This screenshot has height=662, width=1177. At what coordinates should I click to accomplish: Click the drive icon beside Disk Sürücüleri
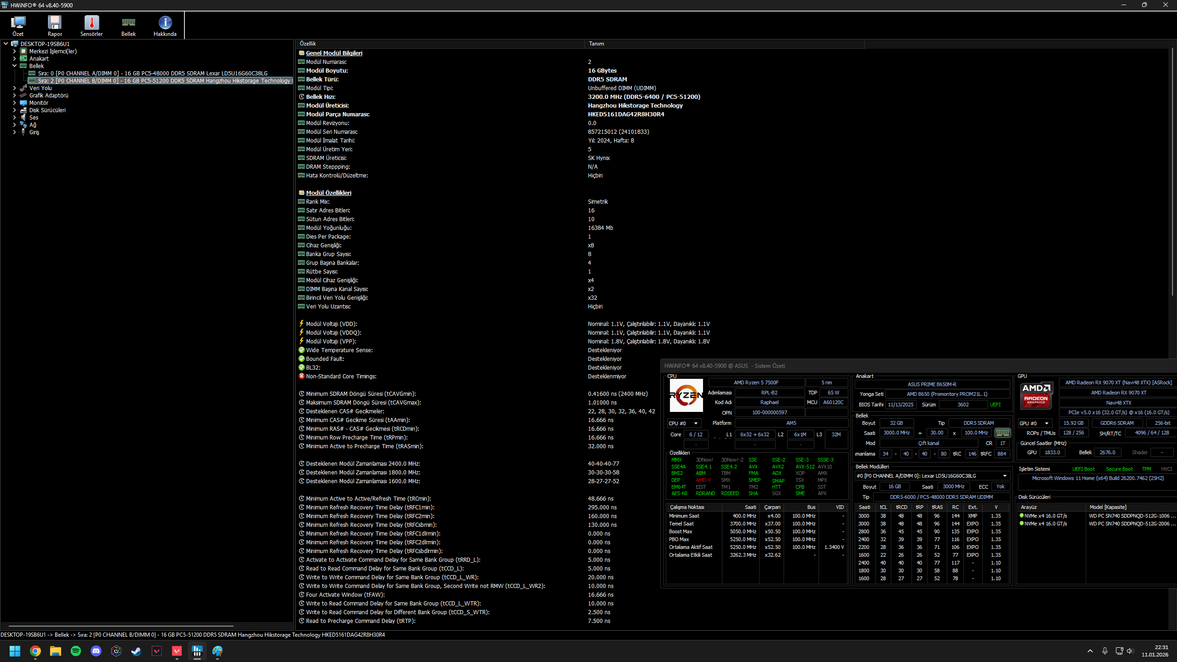(x=23, y=110)
